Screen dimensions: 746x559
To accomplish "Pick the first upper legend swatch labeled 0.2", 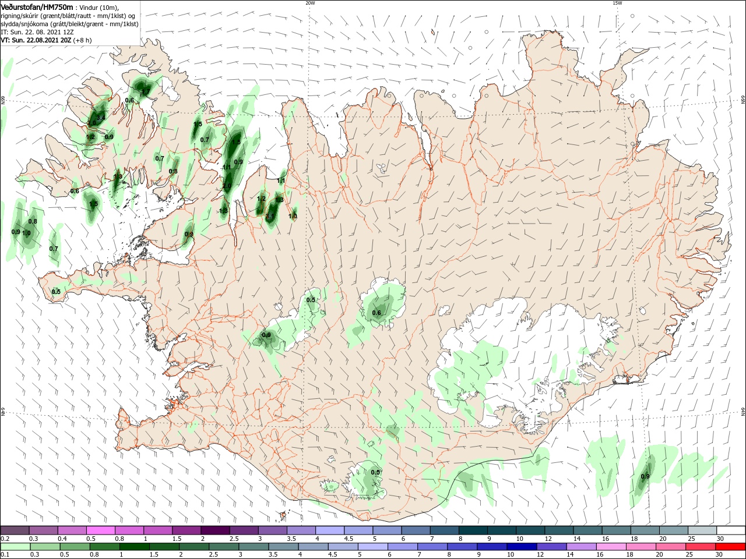I will 15,530.
